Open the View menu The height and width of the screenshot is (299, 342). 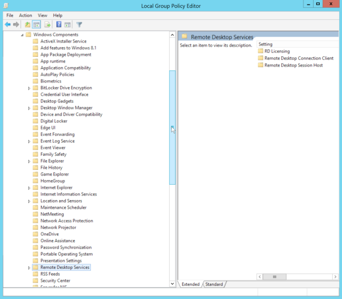pyautogui.click(x=43, y=15)
